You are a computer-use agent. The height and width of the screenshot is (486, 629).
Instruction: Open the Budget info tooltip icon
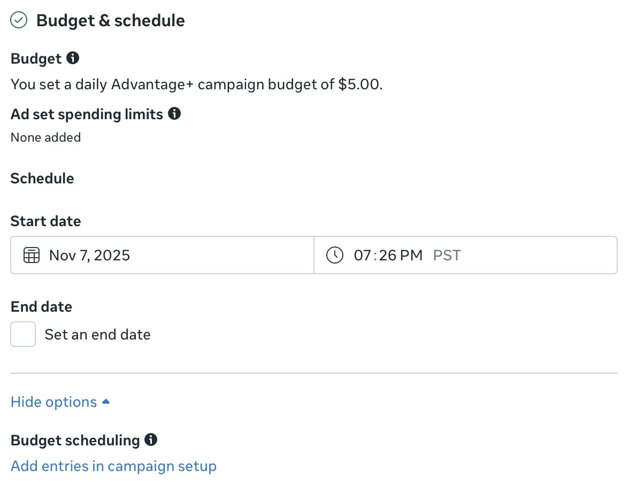click(x=74, y=57)
